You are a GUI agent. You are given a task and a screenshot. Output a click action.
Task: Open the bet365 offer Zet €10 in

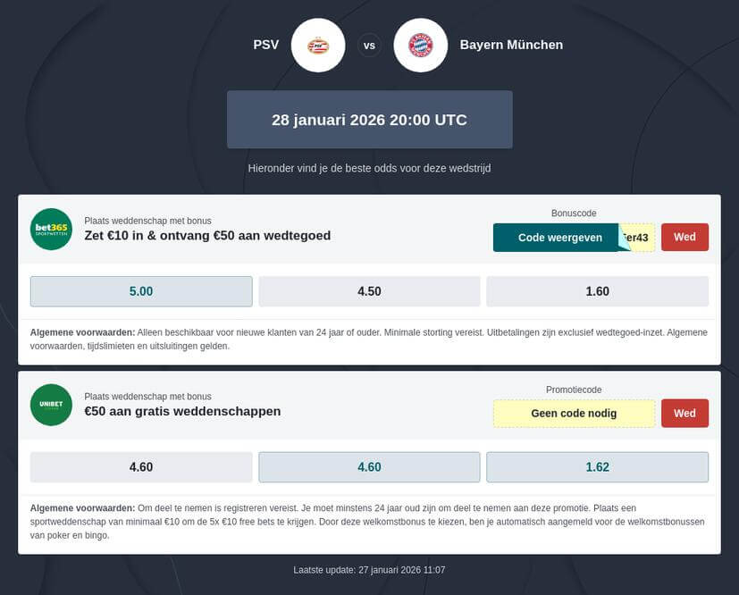[x=206, y=236]
